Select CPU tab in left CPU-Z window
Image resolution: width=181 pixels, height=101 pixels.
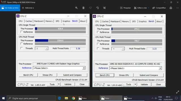pos(21,21)
